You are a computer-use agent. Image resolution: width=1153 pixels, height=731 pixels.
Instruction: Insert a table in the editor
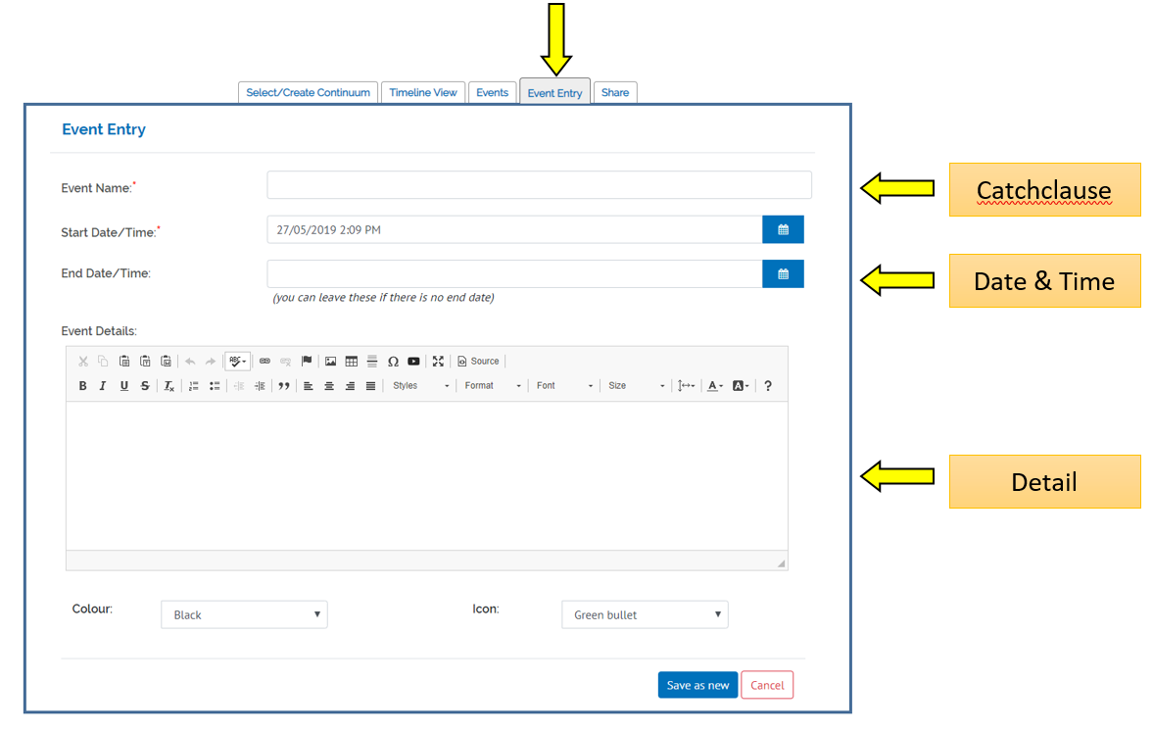351,362
